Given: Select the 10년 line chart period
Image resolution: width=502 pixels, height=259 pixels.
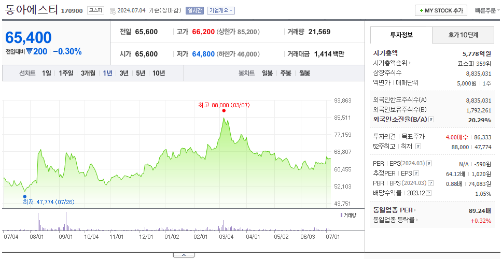Looking at the screenshot, I should (159, 73).
